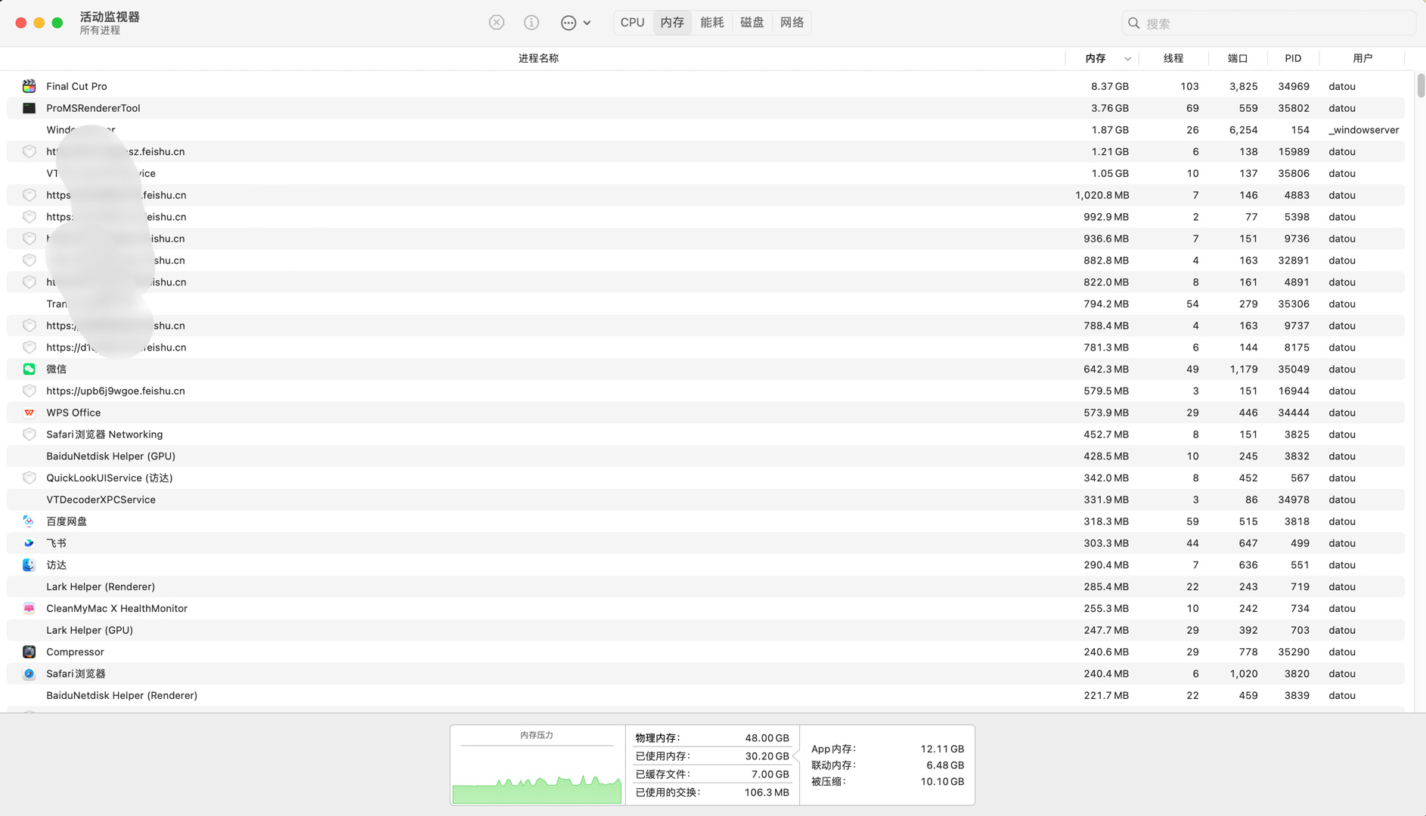Click the green zoom window button
This screenshot has height=816, width=1426.
point(57,23)
